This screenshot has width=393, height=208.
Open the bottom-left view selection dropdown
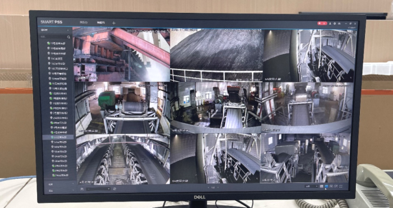coord(98,189)
